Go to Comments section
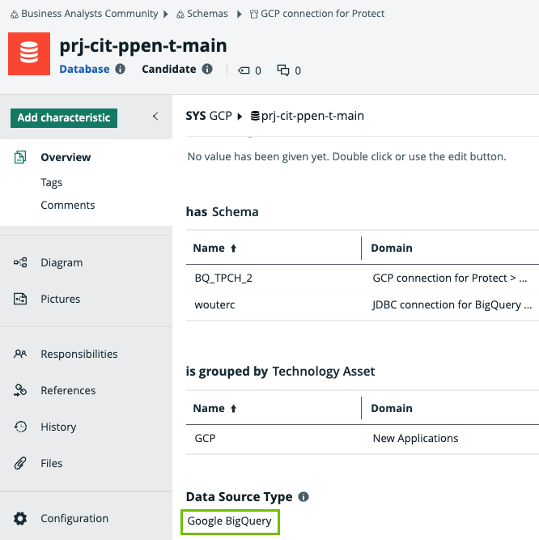This screenshot has width=539, height=540. coord(68,205)
